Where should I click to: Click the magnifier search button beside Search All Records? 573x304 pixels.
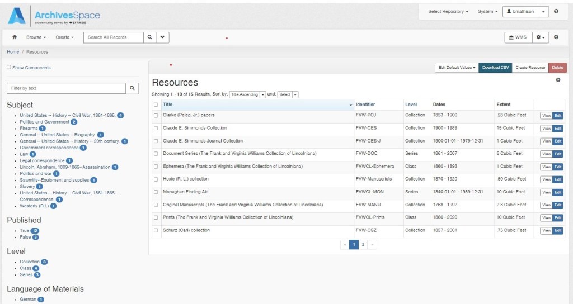149,37
